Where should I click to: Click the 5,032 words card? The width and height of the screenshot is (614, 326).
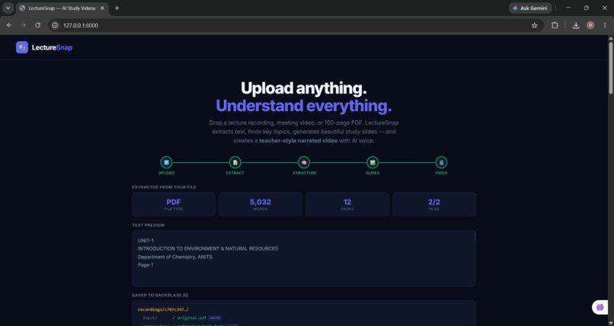point(261,204)
